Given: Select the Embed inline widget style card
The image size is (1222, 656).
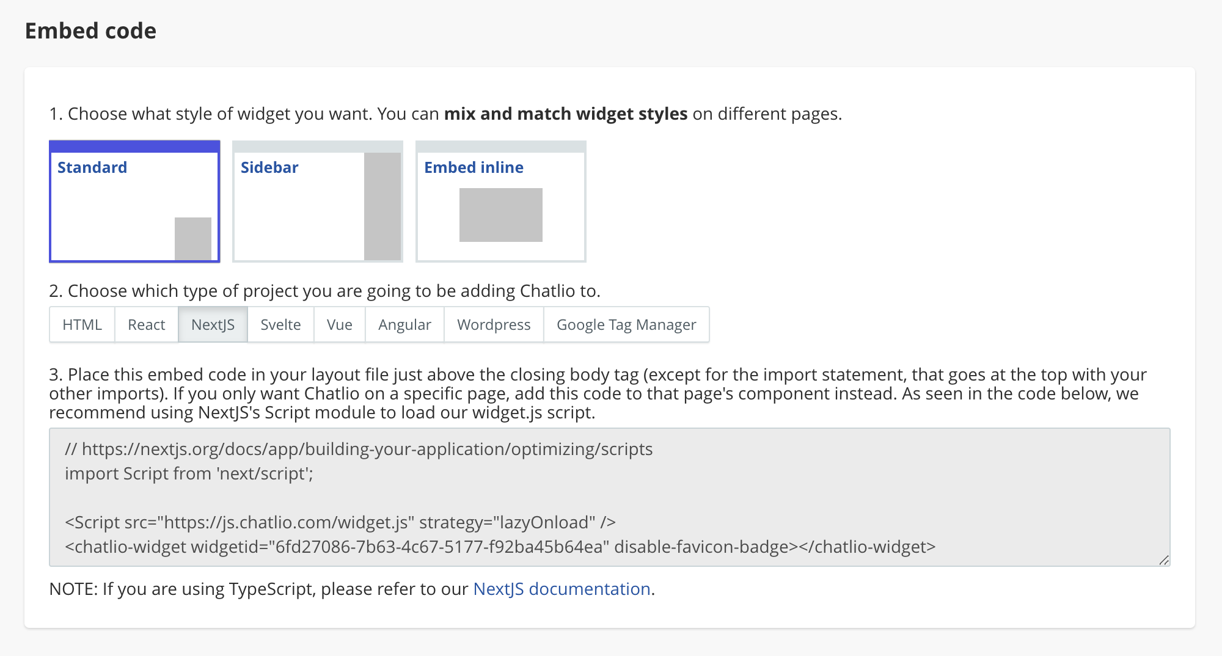Looking at the screenshot, I should pyautogui.click(x=501, y=202).
